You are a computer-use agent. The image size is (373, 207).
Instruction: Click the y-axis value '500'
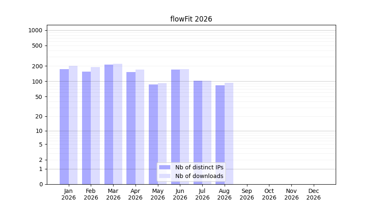[x=37, y=46]
